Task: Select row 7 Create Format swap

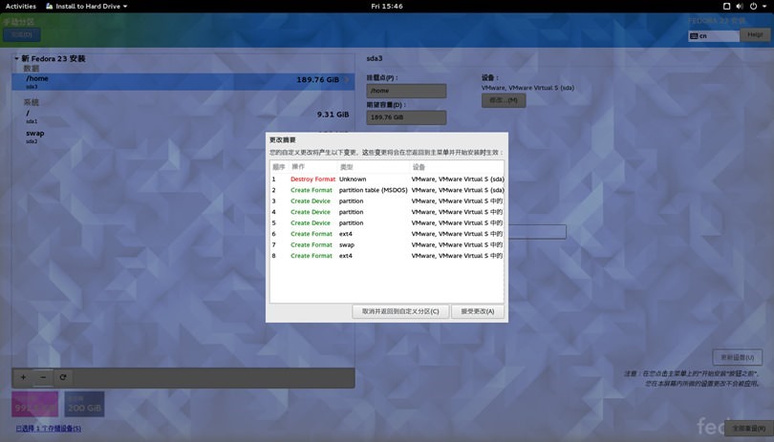Action: 312,244
